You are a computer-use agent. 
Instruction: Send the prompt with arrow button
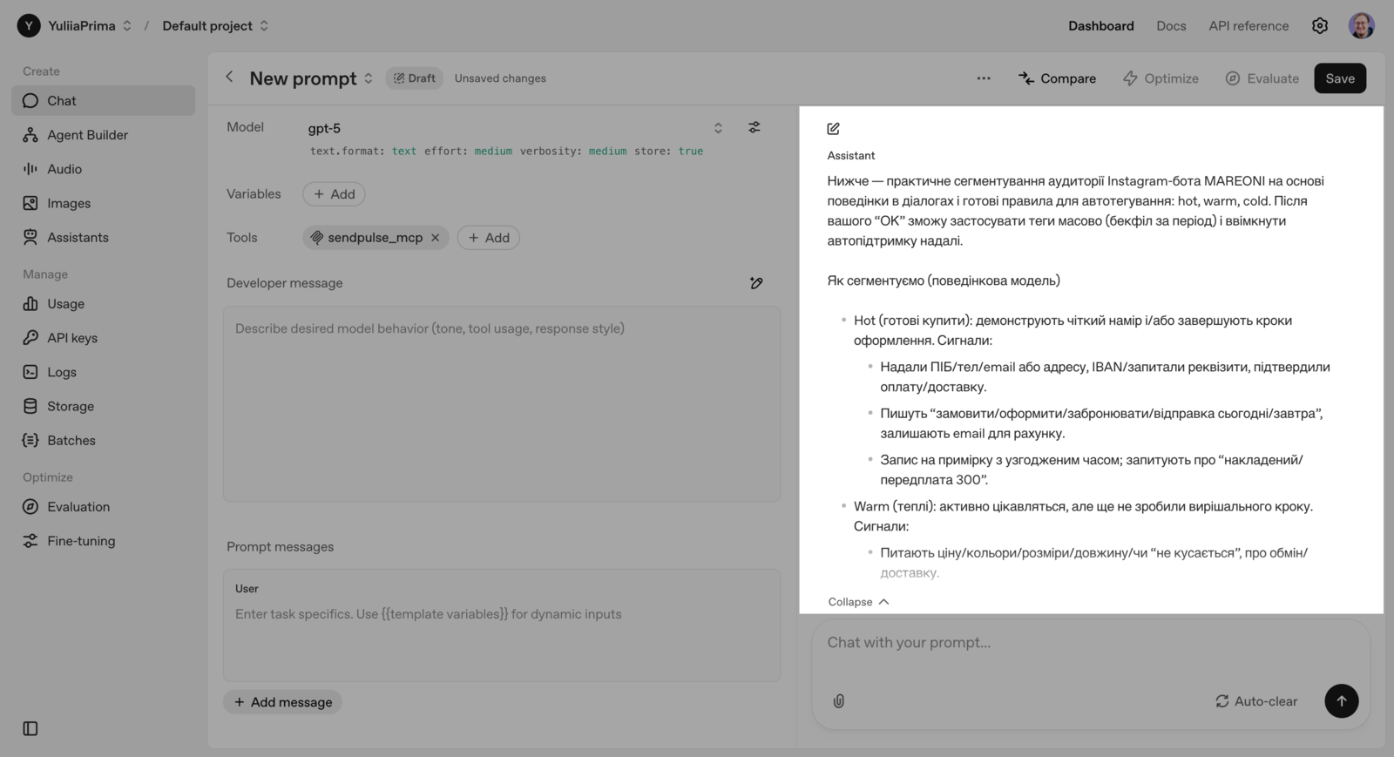[x=1341, y=701]
